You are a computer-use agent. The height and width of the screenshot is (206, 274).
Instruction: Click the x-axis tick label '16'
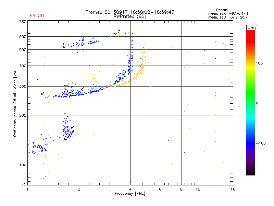pyautogui.click(x=233, y=189)
